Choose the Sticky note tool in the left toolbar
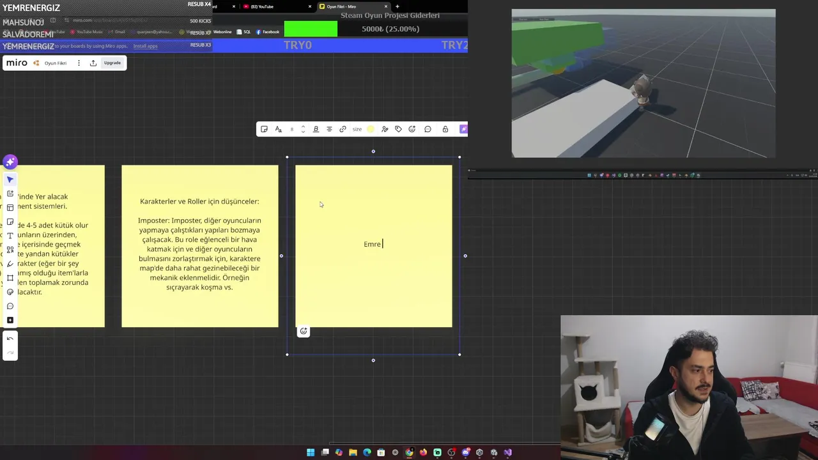 [x=10, y=222]
